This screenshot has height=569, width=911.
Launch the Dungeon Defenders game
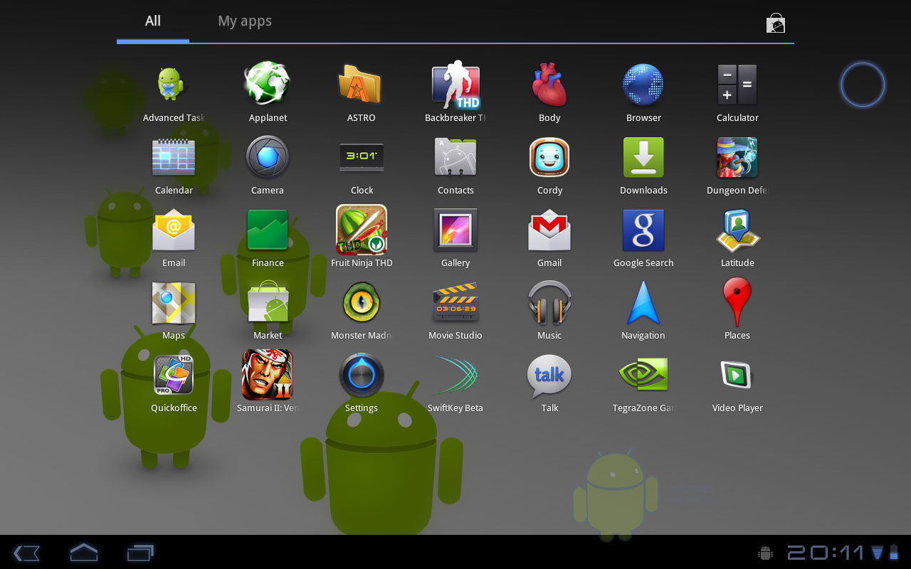point(737,158)
